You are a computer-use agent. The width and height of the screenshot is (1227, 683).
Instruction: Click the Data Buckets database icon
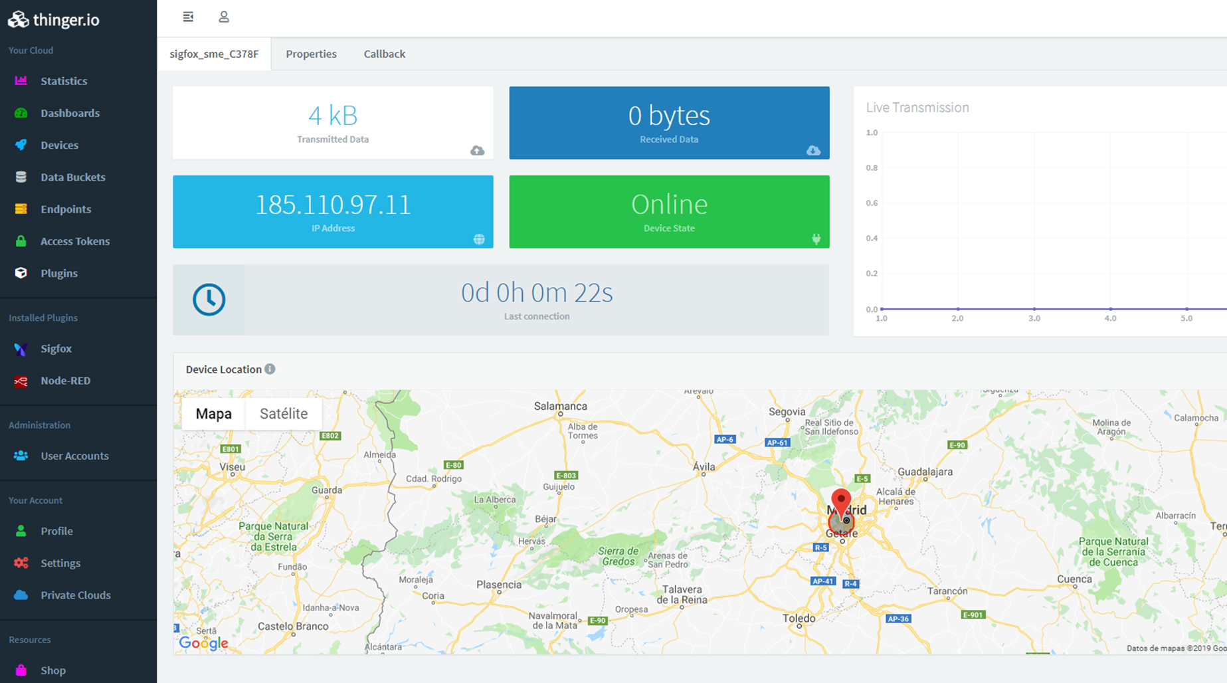click(x=21, y=177)
